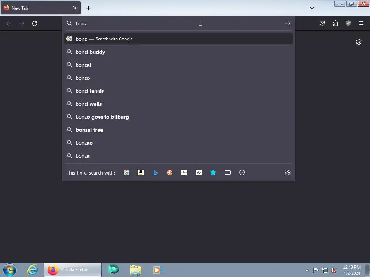370x277 pixels.
Task: Open the Save to Pocket icon
Action: tap(322, 23)
